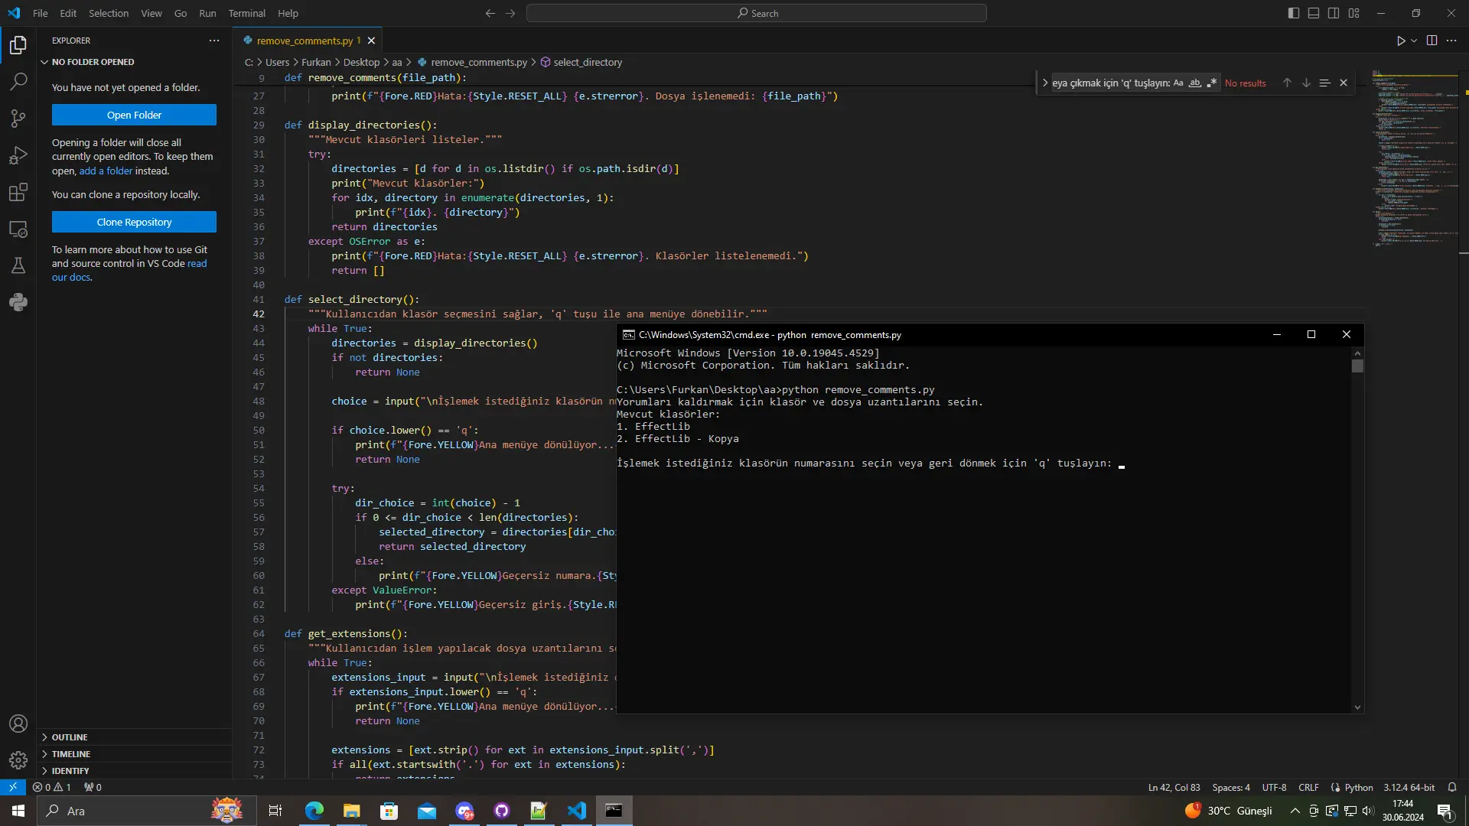The image size is (1469, 826).
Task: Open Manage gear settings menu
Action: point(18,760)
